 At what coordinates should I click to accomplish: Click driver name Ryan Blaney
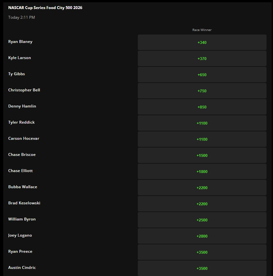click(x=20, y=41)
